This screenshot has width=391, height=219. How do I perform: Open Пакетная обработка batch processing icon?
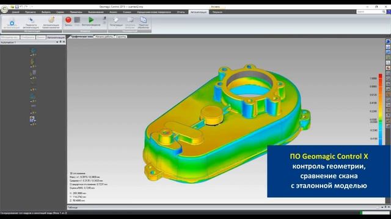pyautogui.click(x=144, y=20)
